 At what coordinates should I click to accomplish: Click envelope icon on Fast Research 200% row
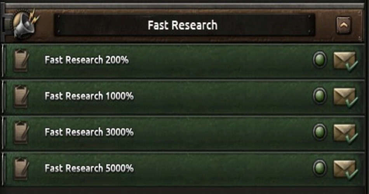345,61
